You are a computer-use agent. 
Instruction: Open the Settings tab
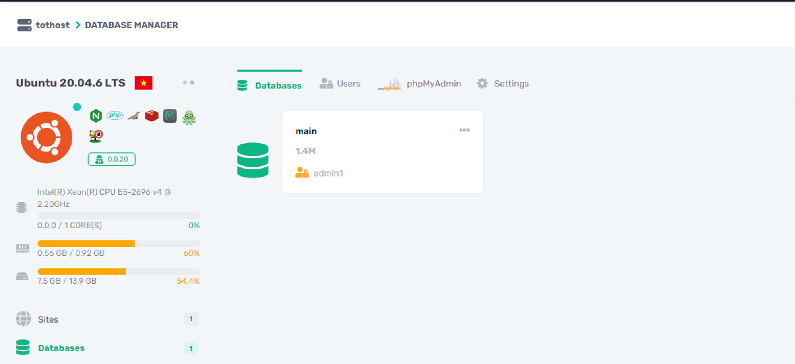[503, 84]
